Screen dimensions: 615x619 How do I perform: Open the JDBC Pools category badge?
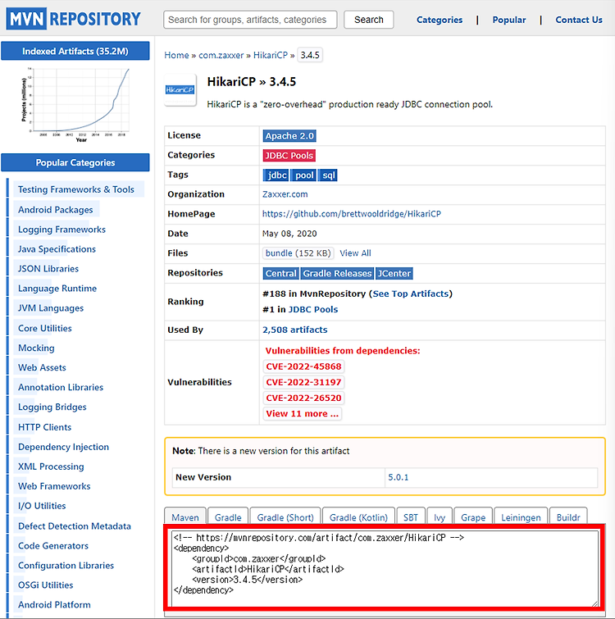tap(289, 156)
